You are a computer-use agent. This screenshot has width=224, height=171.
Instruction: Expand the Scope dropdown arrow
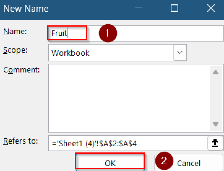tap(180, 52)
